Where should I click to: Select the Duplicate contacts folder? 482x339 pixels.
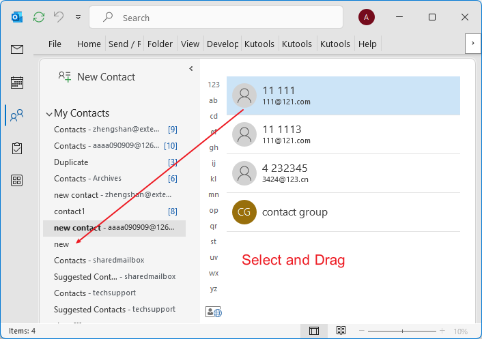click(71, 162)
